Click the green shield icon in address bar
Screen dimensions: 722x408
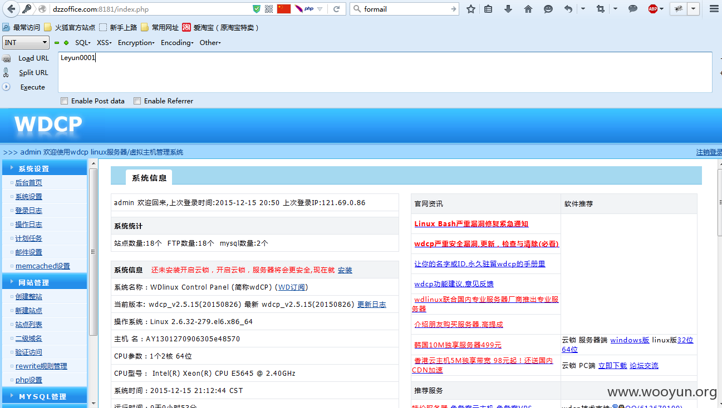coord(256,9)
